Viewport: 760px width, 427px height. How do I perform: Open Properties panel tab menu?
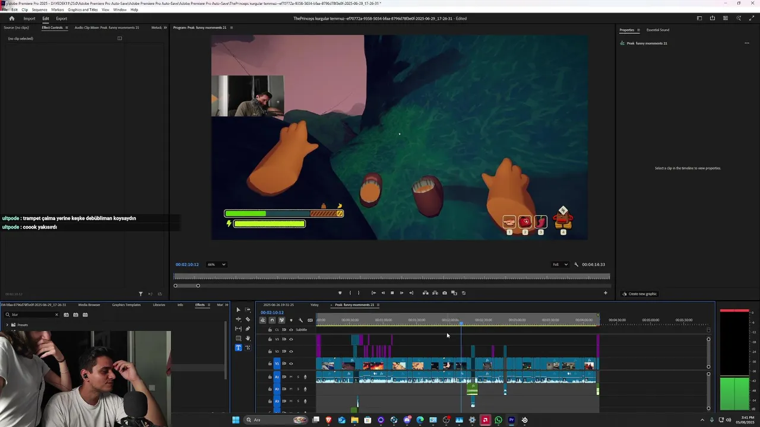point(638,30)
